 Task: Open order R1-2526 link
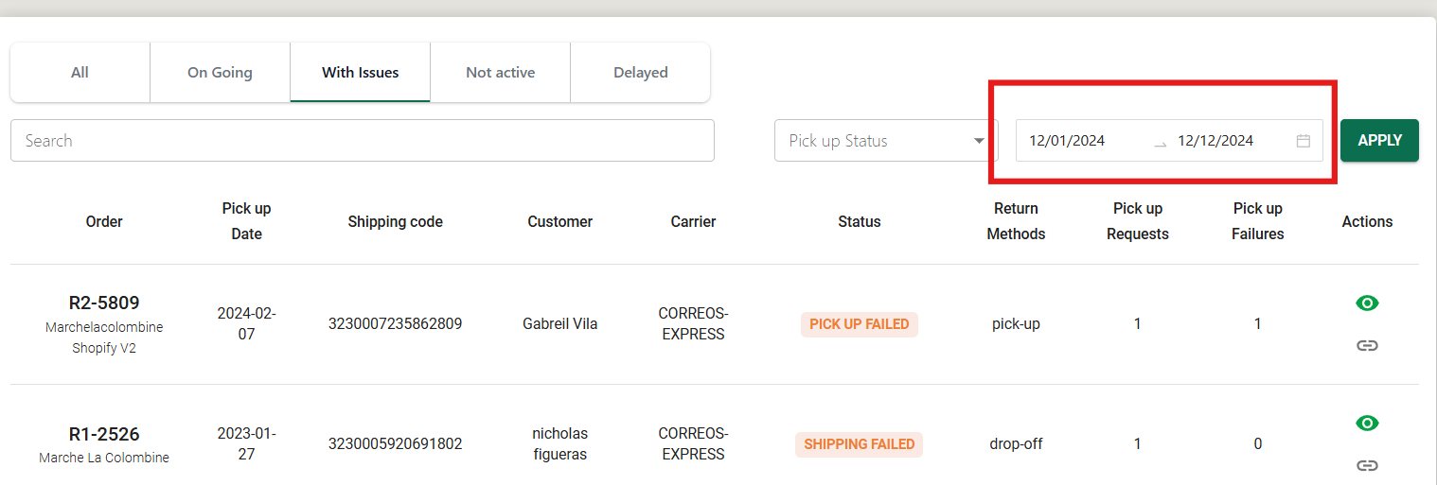(104, 434)
